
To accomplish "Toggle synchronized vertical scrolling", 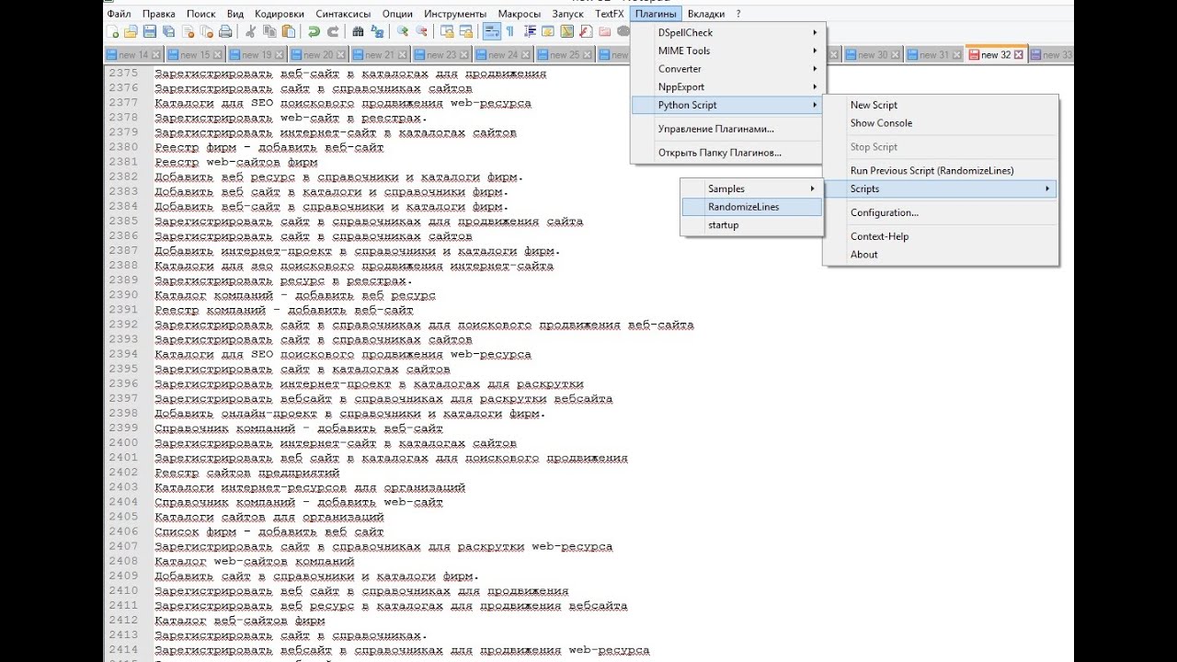I will [448, 32].
